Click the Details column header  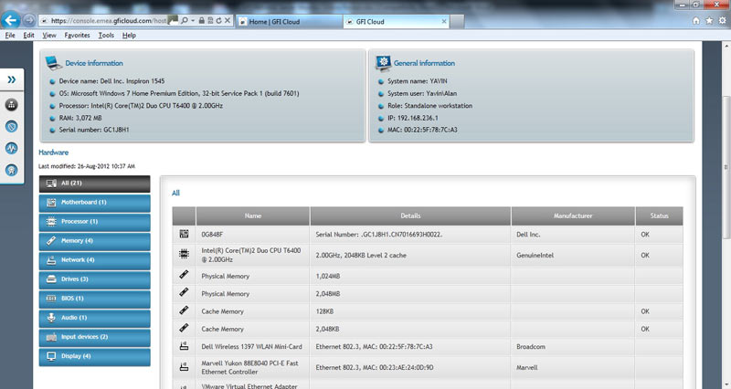(410, 216)
